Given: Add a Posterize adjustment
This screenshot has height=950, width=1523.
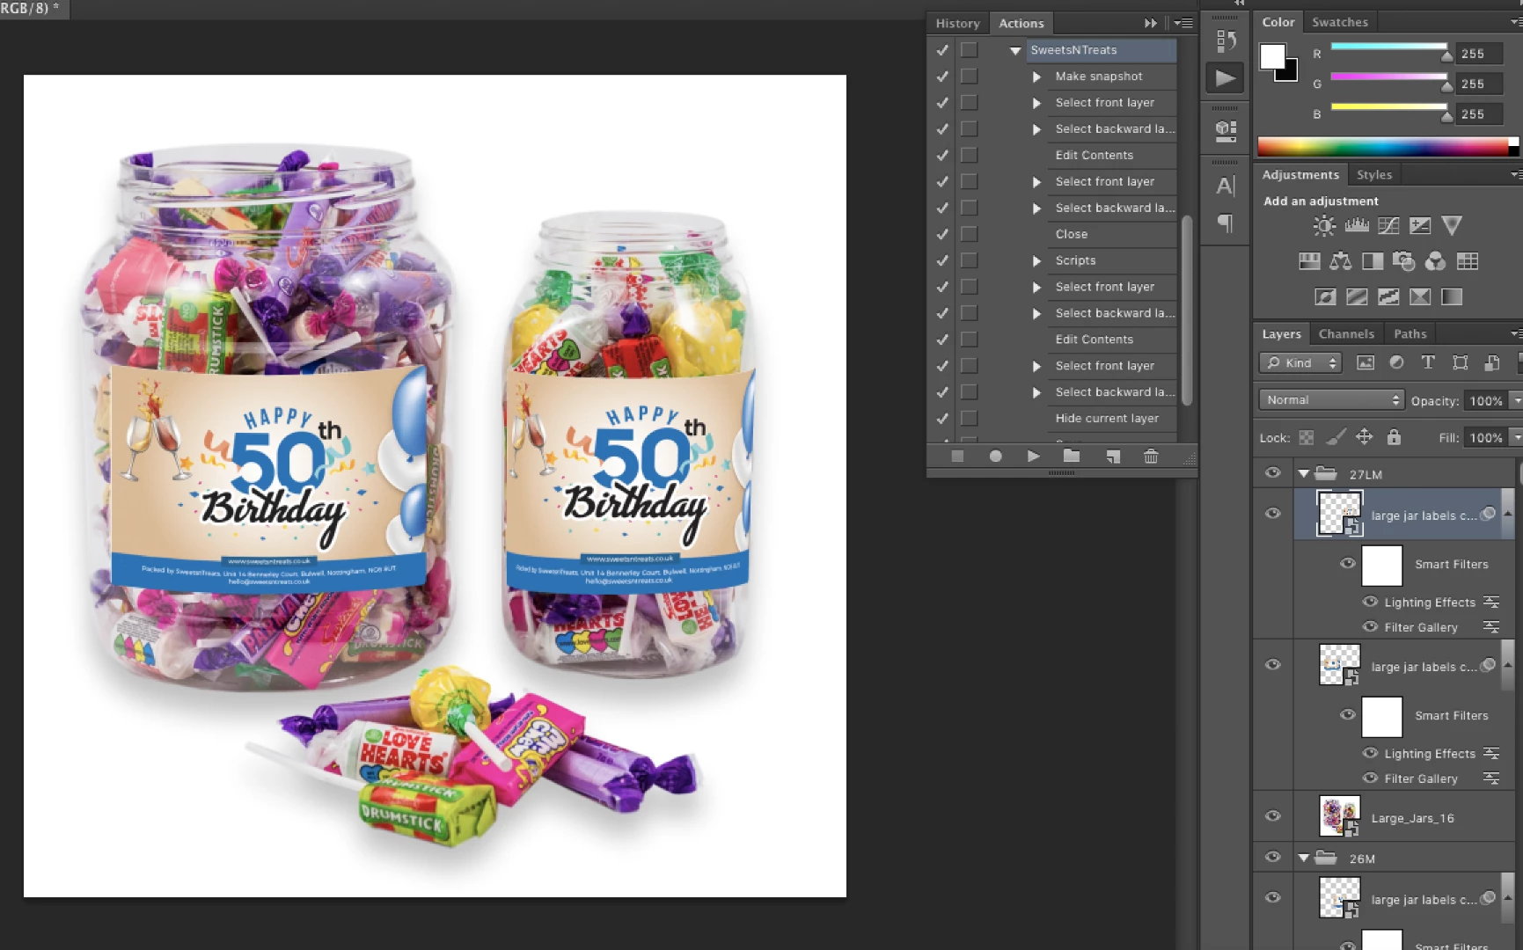Looking at the screenshot, I should pos(1357,297).
